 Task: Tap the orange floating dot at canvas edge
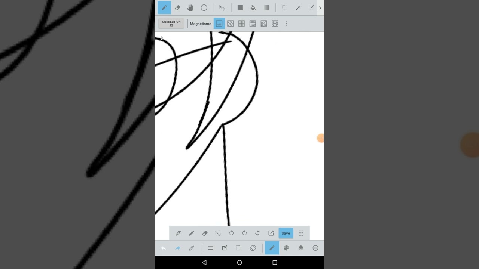pos(320,139)
